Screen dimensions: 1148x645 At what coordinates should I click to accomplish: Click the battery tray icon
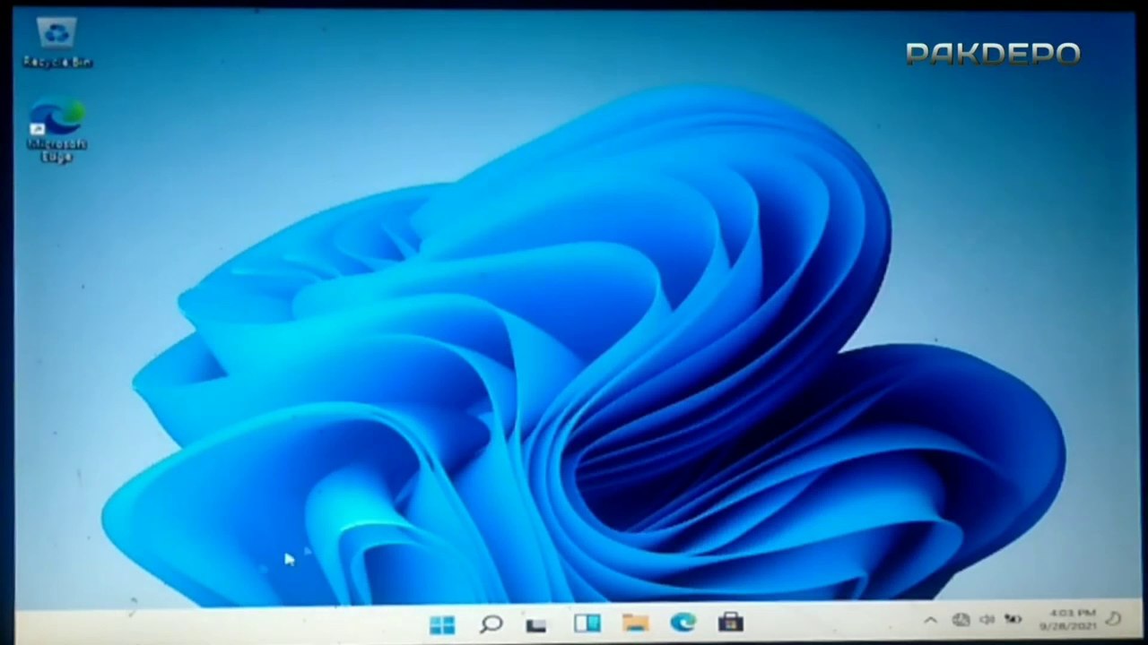pos(1013,619)
